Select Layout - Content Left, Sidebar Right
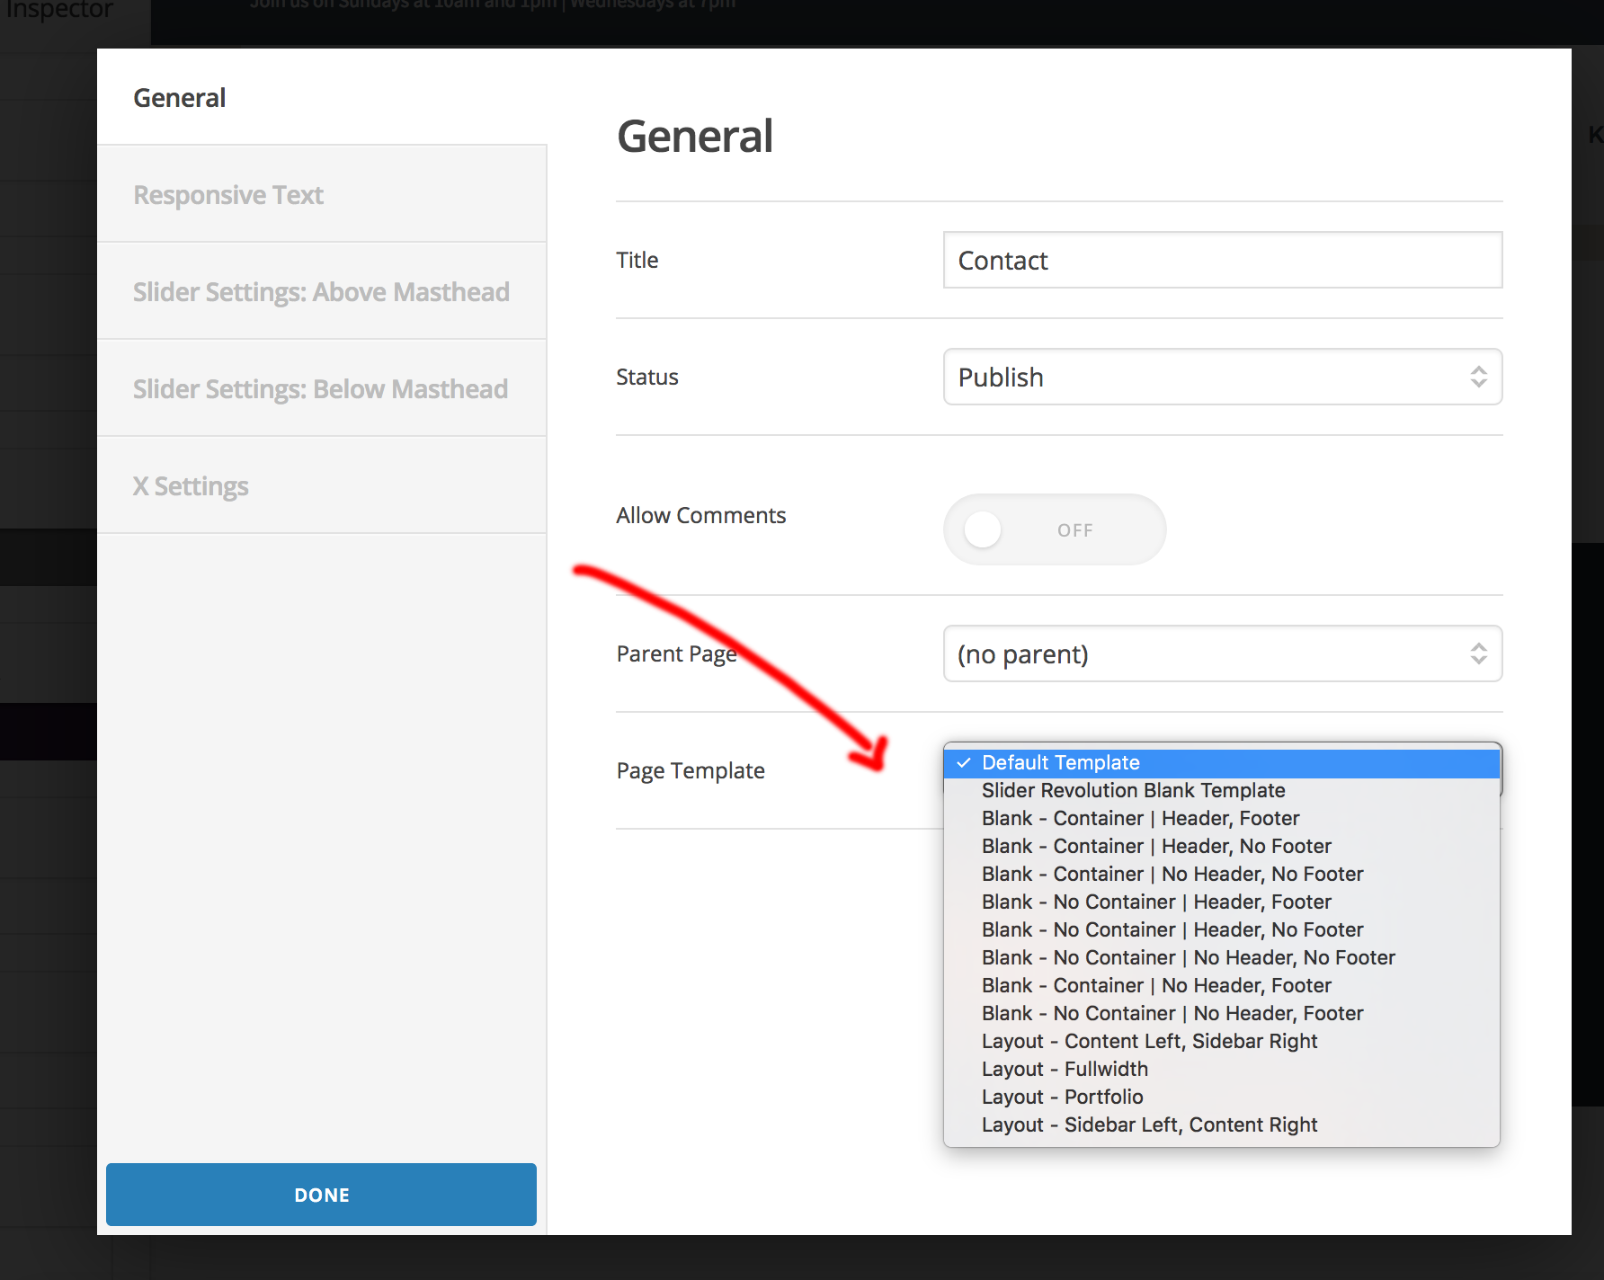The width and height of the screenshot is (1604, 1280). (x=1149, y=1041)
